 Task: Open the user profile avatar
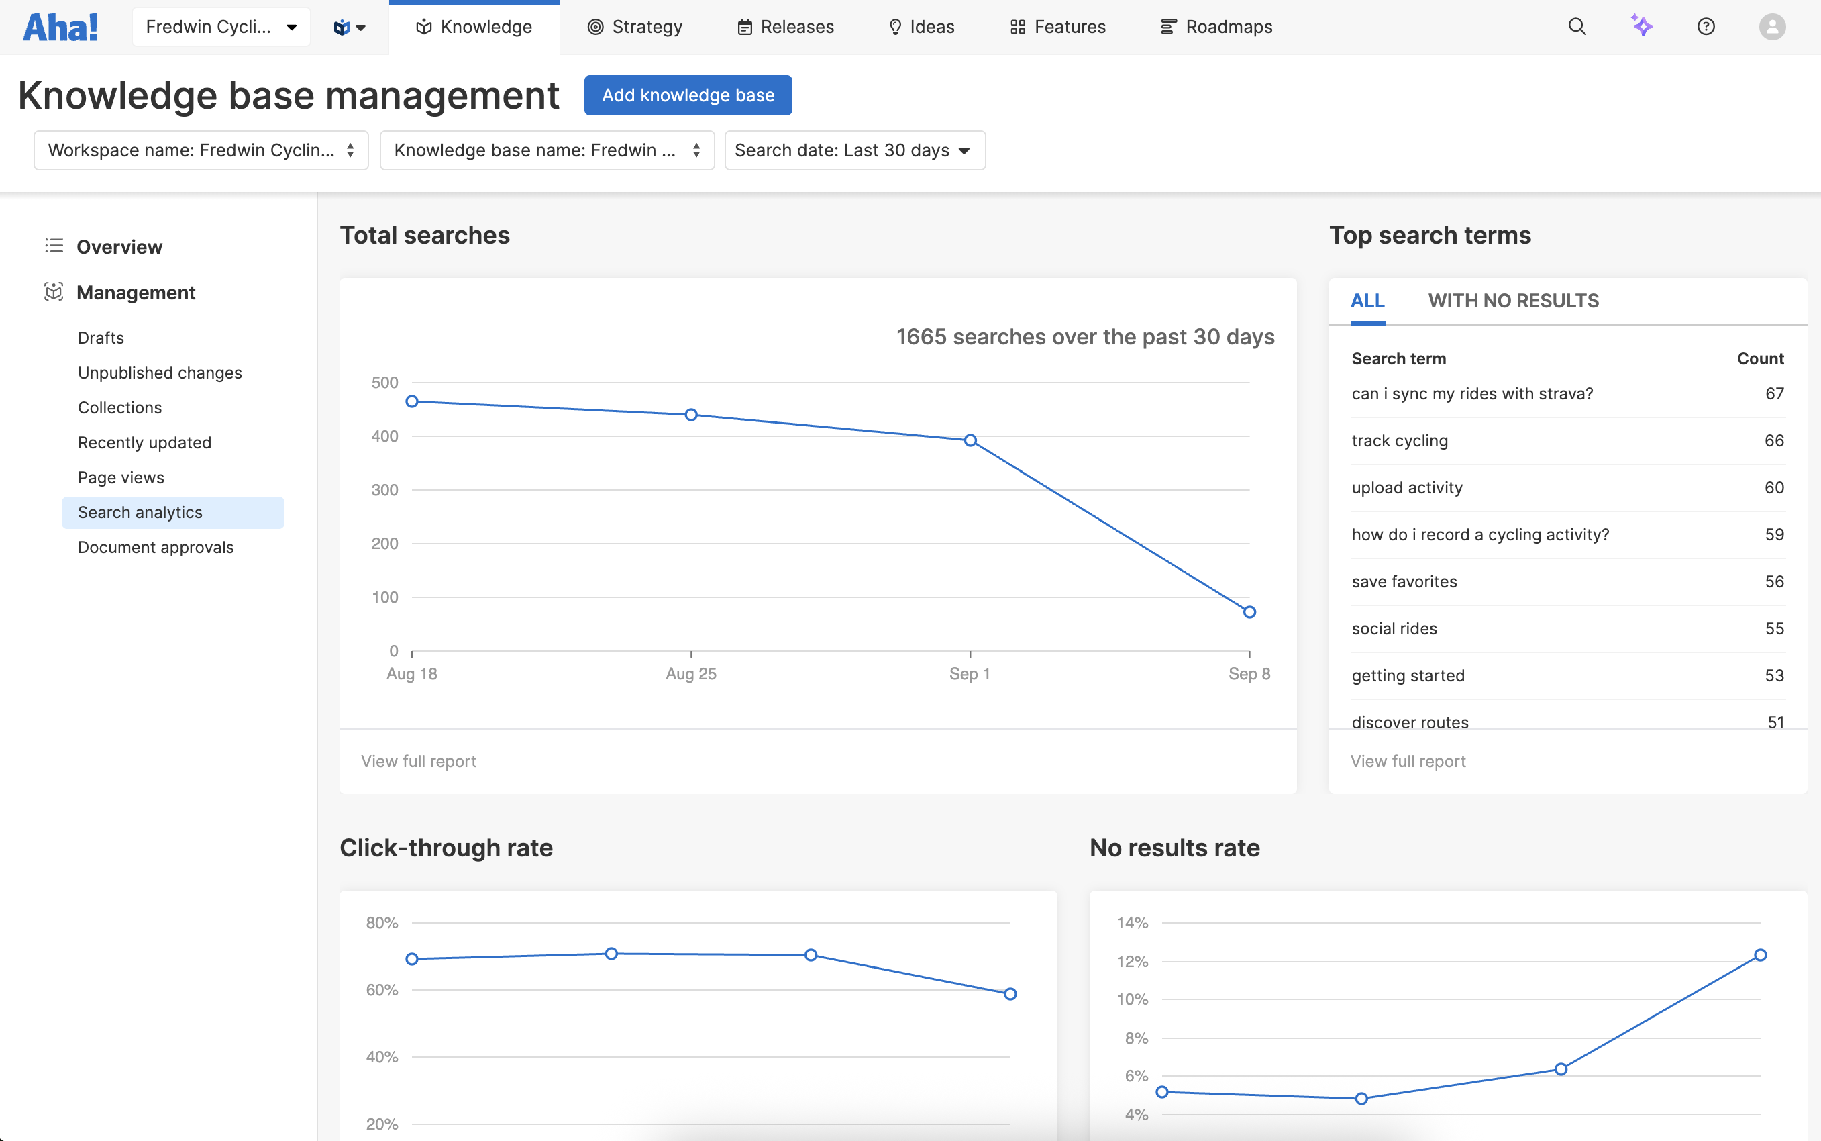pyautogui.click(x=1772, y=27)
